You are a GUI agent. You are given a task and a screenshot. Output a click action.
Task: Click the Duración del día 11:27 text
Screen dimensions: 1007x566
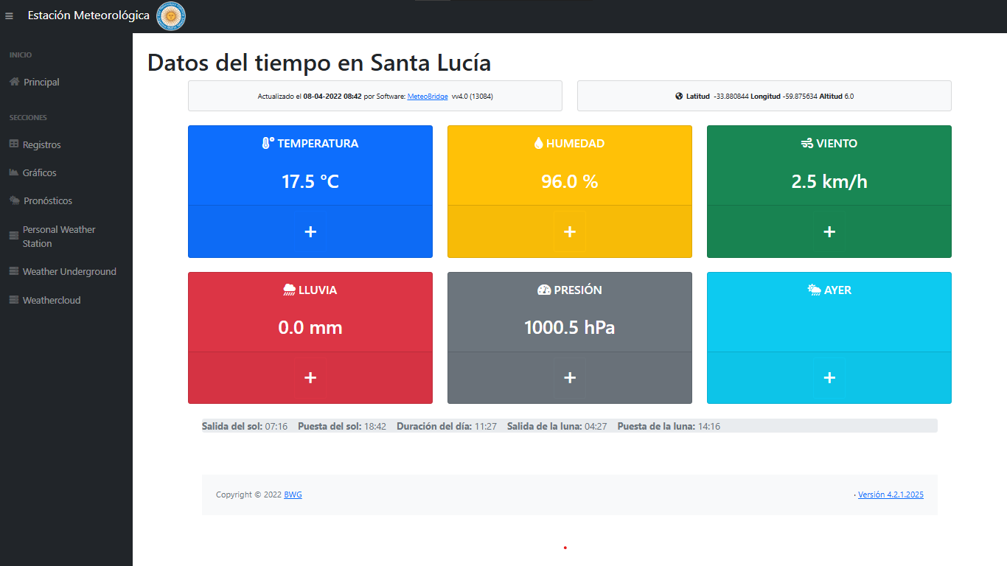(x=447, y=426)
